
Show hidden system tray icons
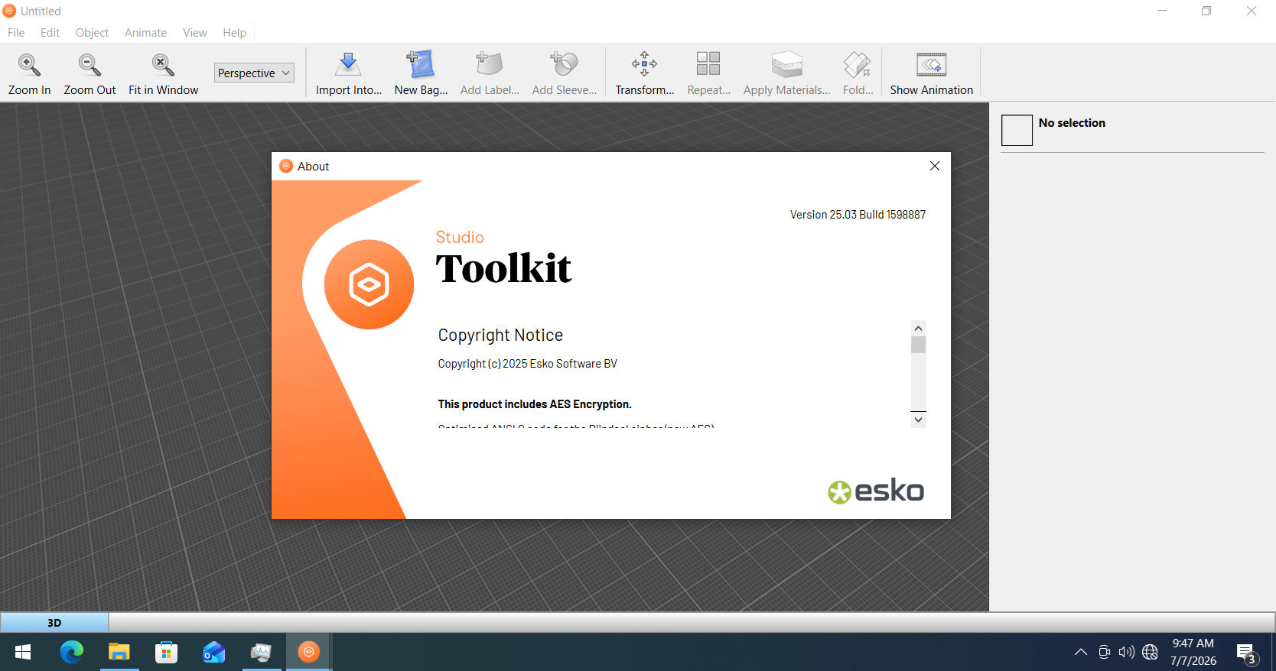click(1080, 652)
